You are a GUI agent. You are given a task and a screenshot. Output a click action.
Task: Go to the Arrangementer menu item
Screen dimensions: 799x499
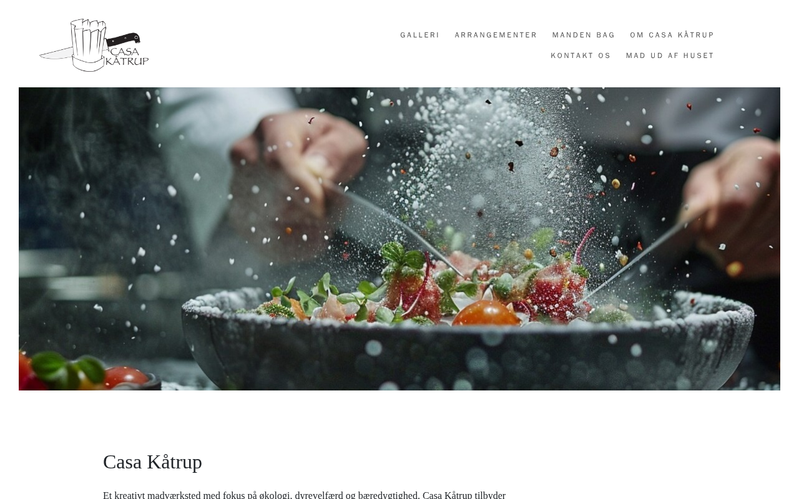[x=496, y=35]
